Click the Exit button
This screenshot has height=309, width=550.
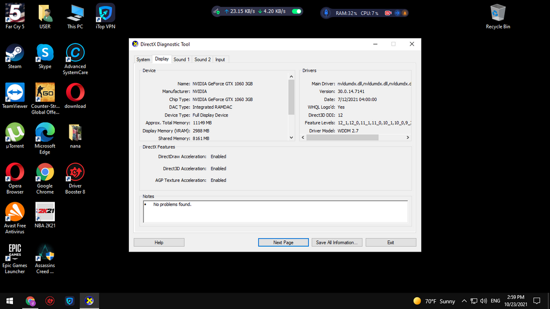tap(391, 242)
